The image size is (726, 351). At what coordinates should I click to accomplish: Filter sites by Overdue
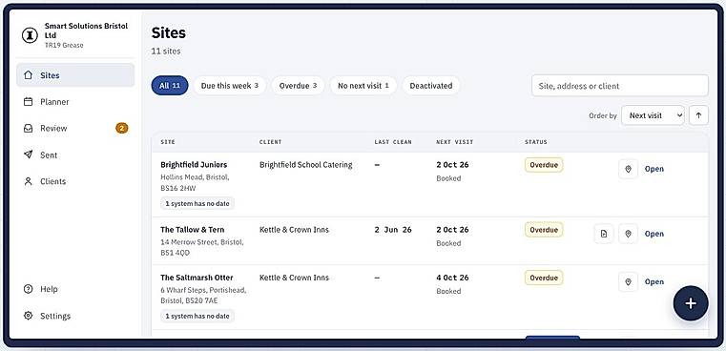coord(299,86)
